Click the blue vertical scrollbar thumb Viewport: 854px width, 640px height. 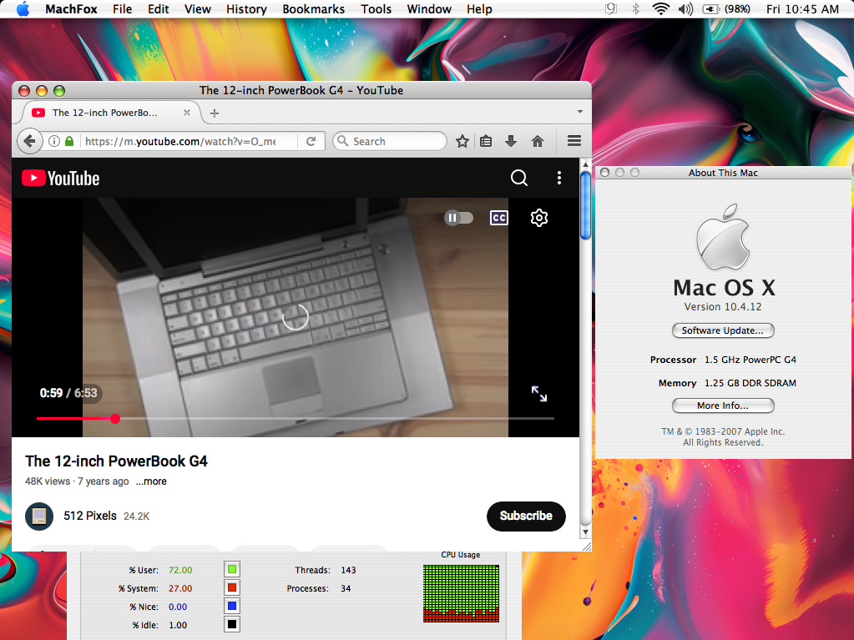(x=585, y=206)
